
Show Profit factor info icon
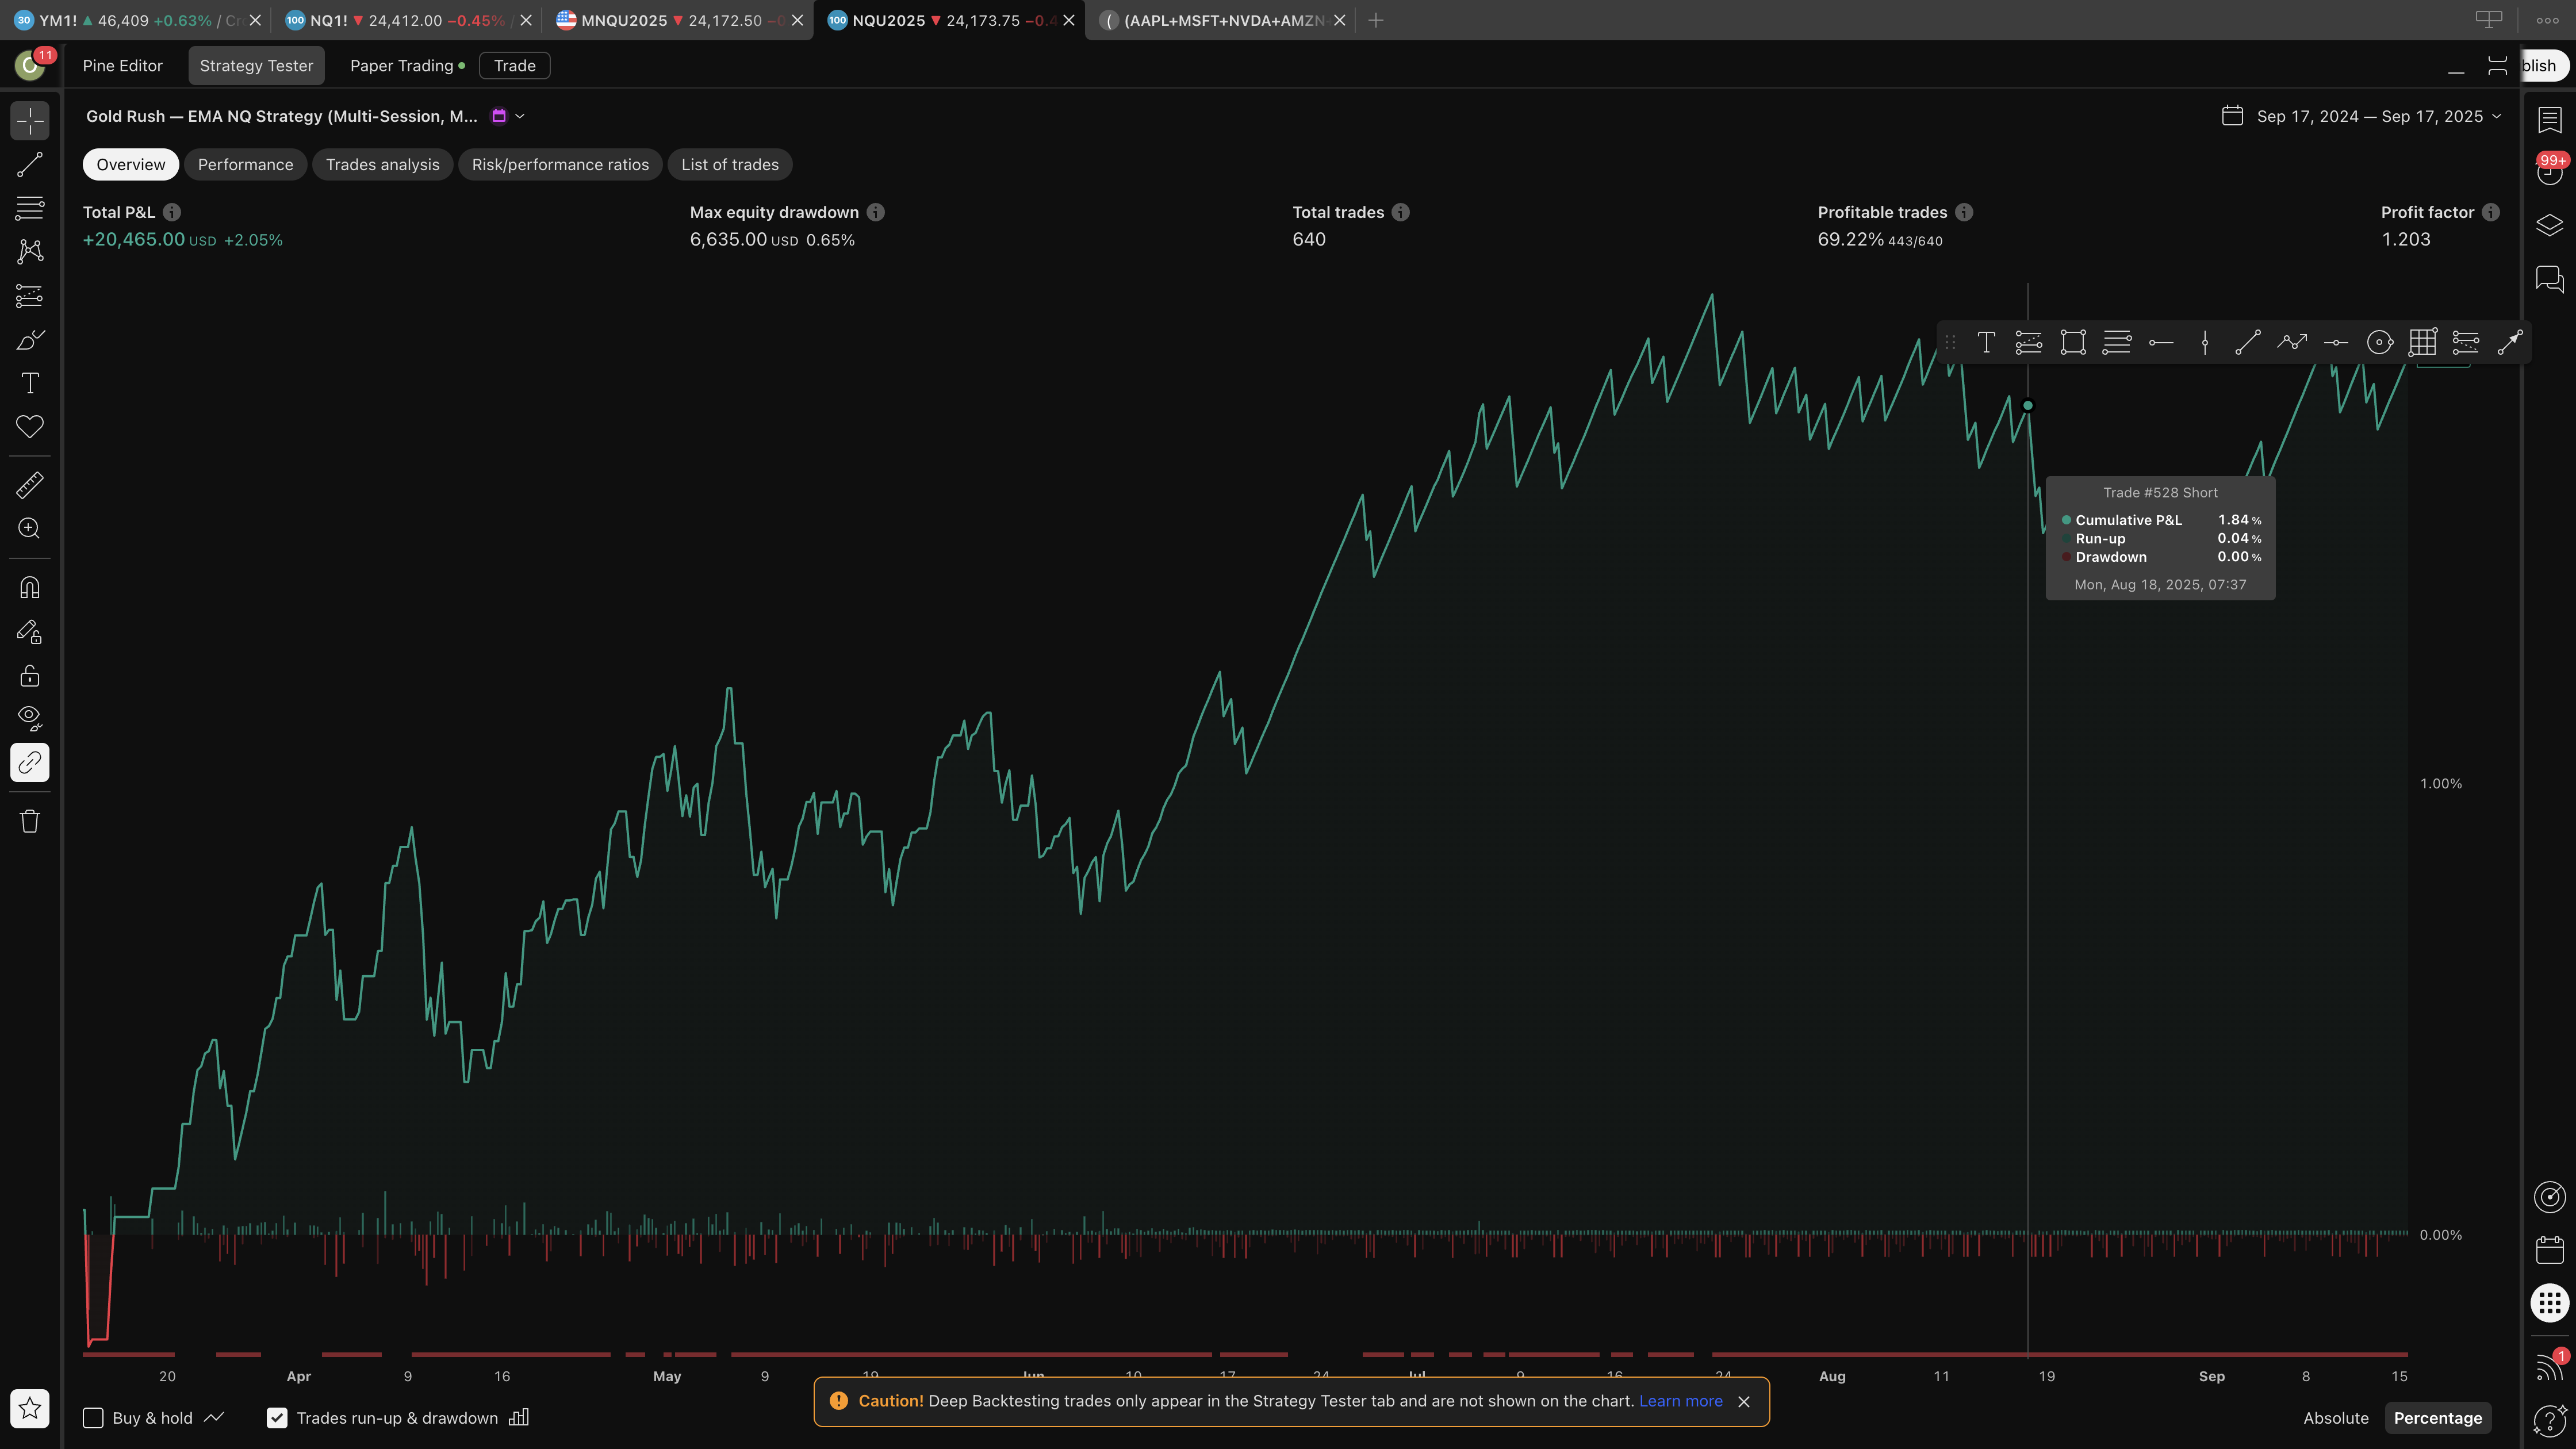(2490, 212)
